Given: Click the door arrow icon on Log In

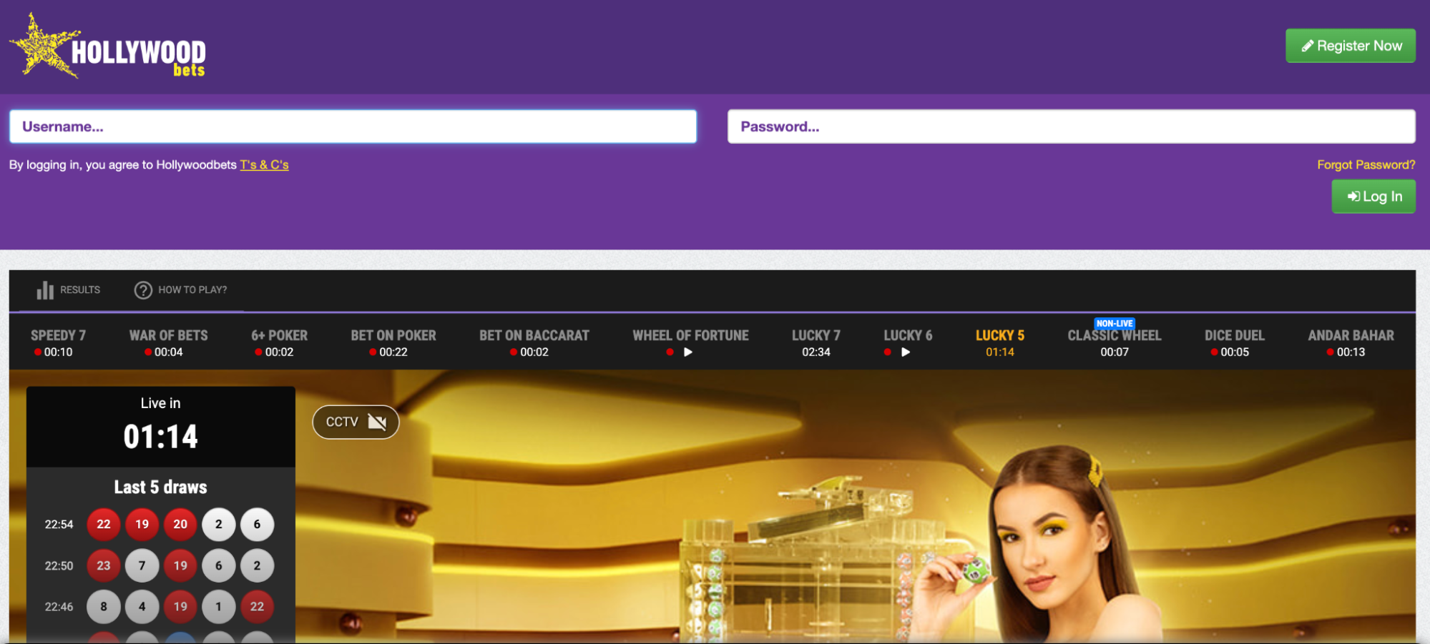Looking at the screenshot, I should pyautogui.click(x=1353, y=196).
